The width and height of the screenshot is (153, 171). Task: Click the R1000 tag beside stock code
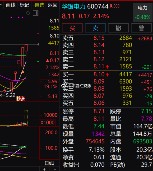114,6
